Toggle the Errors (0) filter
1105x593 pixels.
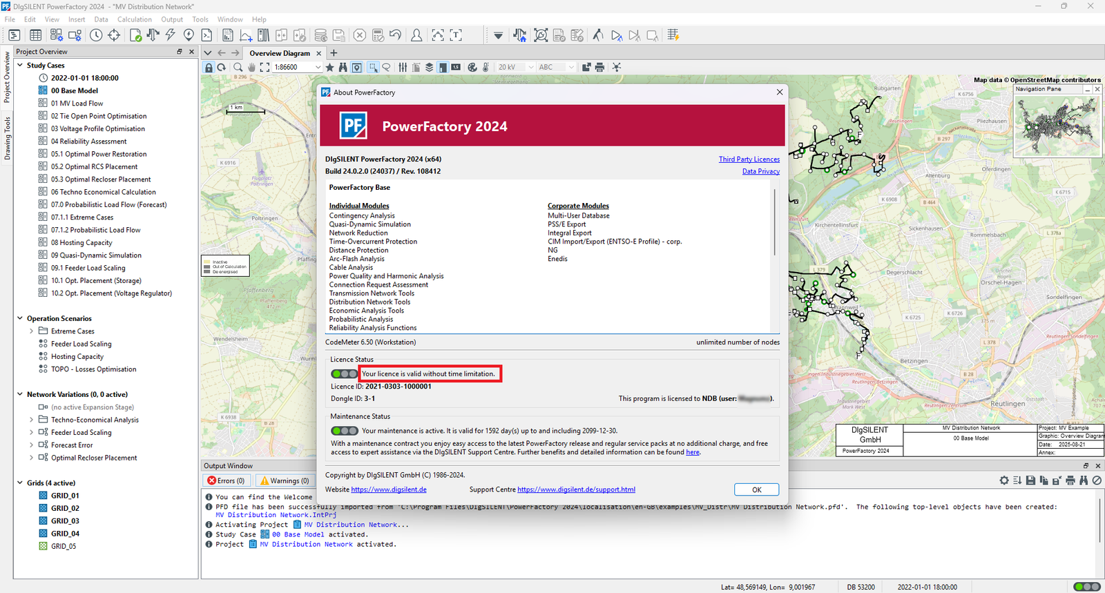pos(227,480)
